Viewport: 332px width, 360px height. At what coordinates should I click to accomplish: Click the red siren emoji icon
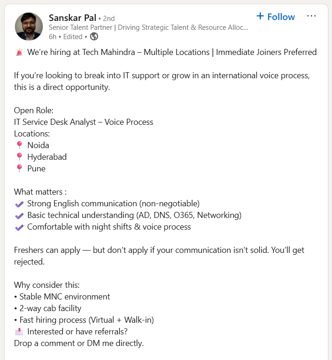coord(19,52)
